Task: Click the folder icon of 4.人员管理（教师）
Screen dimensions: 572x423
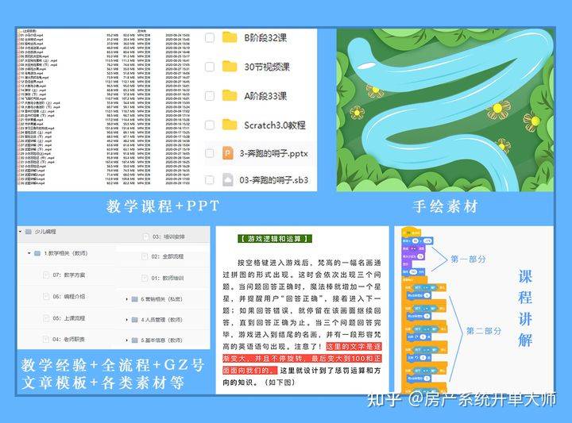Action: [x=134, y=320]
